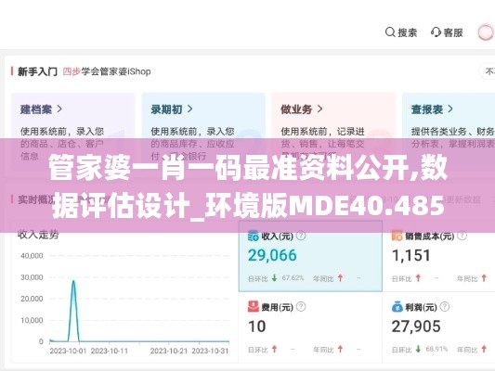Expand the 做业务 chevron arrow

pos(319,109)
